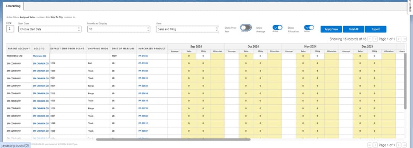This screenshot has height=148, width=413.
Task: Click the vertical scrollbar of the grid
Action: [x=405, y=81]
